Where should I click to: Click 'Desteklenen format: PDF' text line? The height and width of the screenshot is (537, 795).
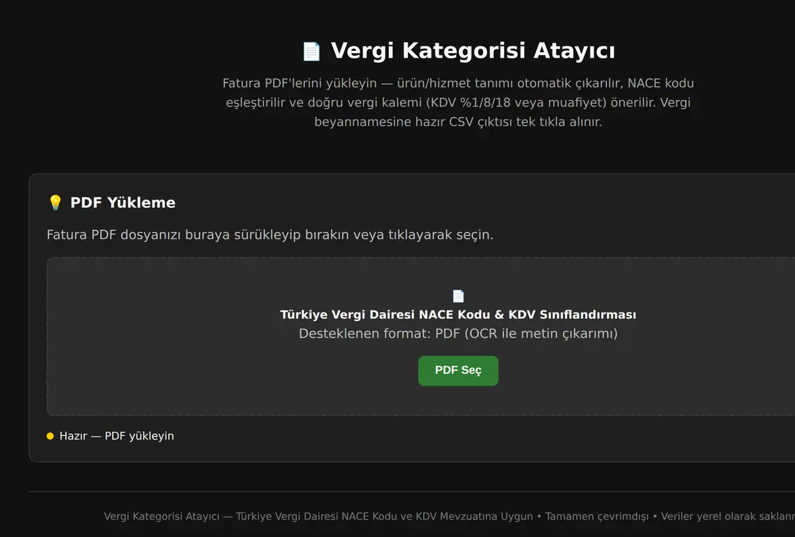click(458, 334)
